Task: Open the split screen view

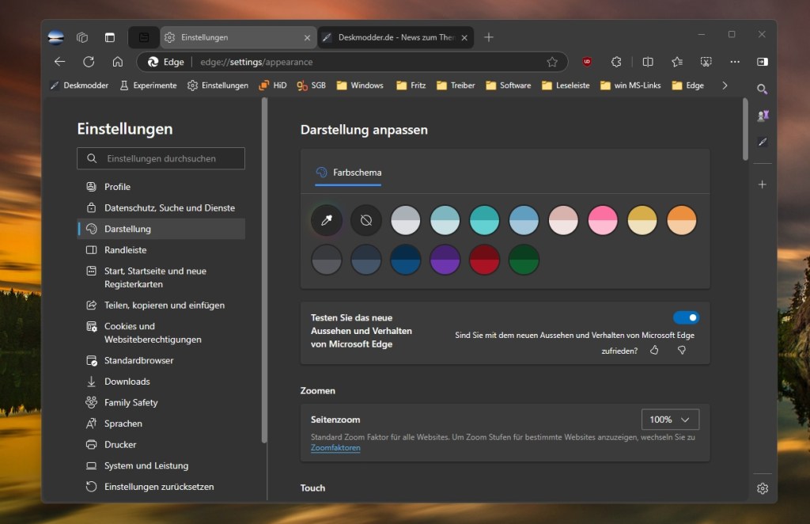Action: [649, 62]
